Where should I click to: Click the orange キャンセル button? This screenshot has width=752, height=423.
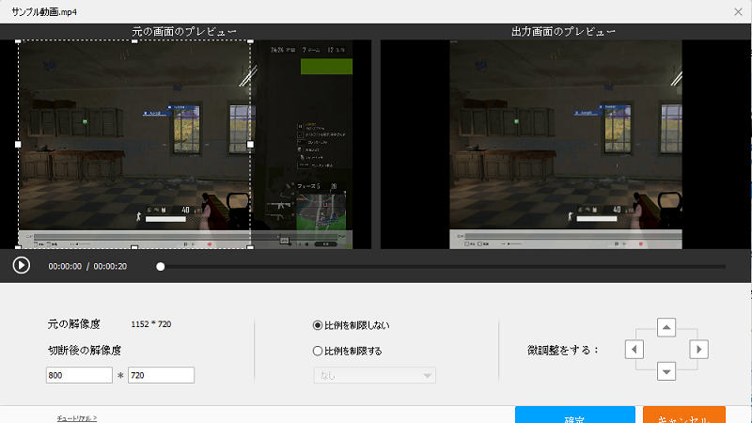click(684, 415)
